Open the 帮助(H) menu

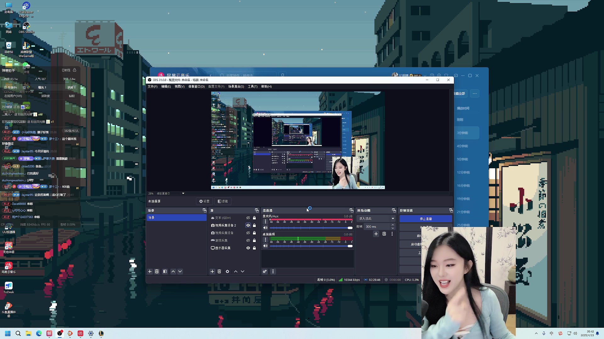point(266,87)
